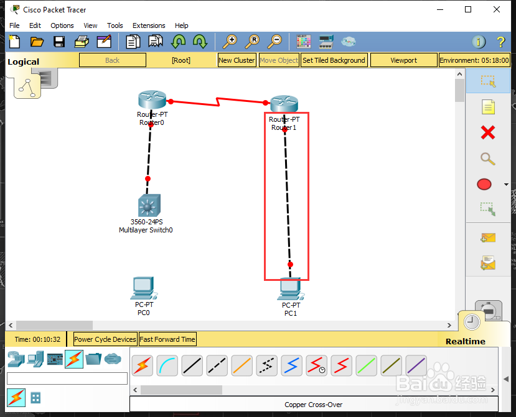This screenshot has width=516, height=417.
Task: Zoom out with minus magnifier
Action: [x=274, y=42]
